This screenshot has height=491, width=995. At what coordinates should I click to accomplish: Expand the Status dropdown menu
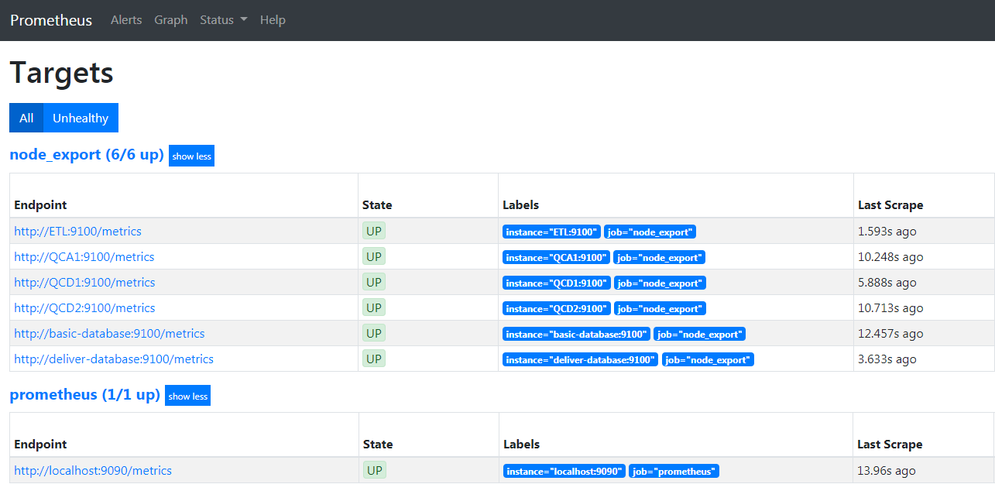(x=224, y=20)
